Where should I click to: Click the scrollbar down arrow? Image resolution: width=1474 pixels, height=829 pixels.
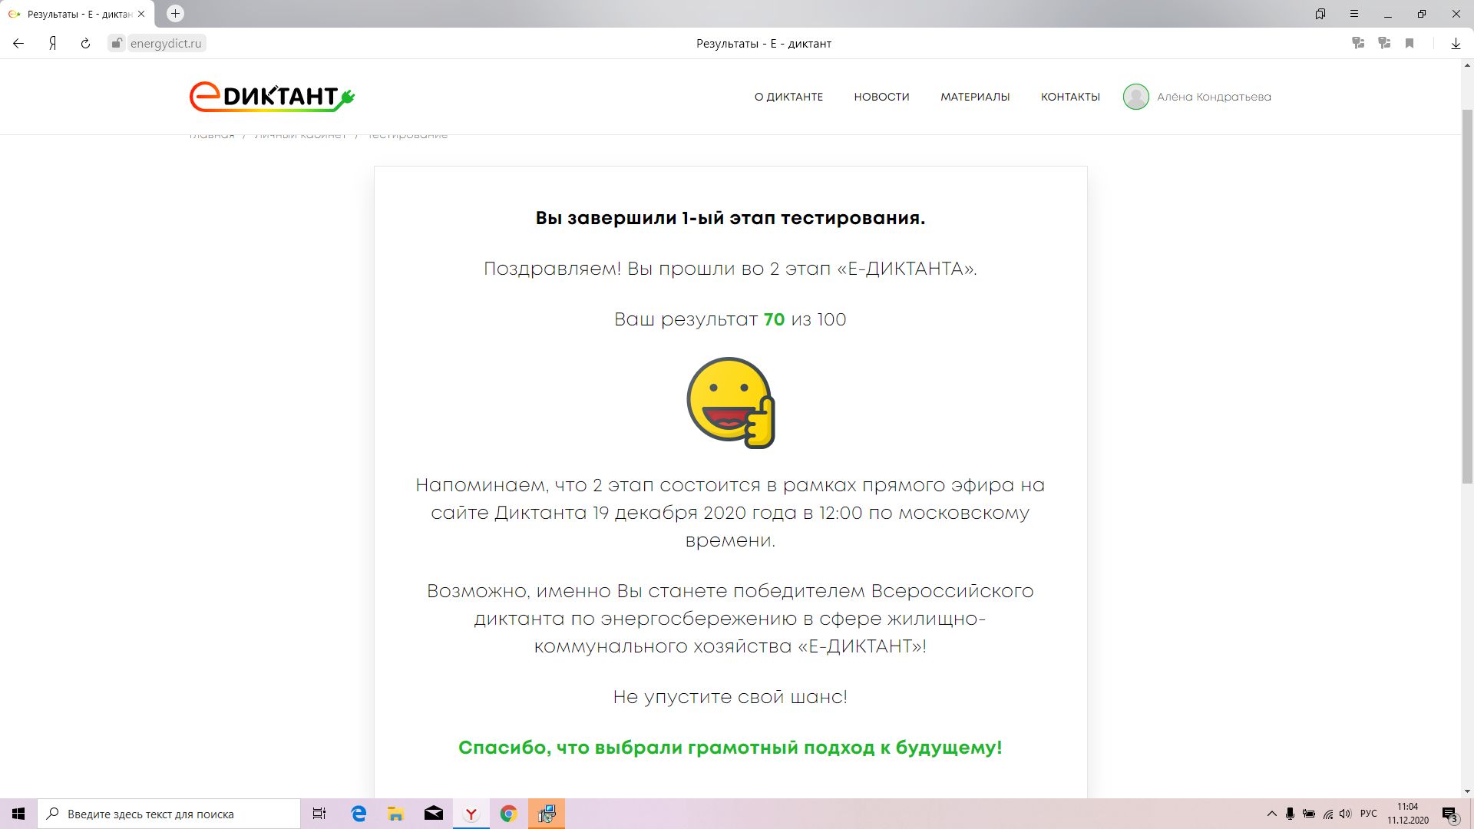pos(1467,791)
